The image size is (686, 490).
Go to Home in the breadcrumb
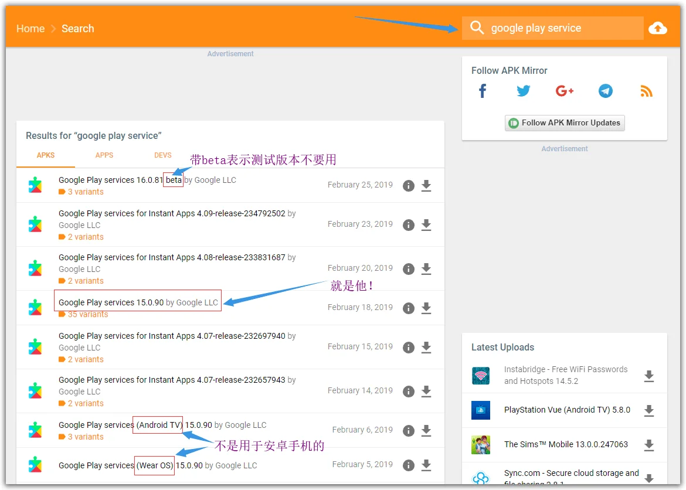tap(30, 29)
